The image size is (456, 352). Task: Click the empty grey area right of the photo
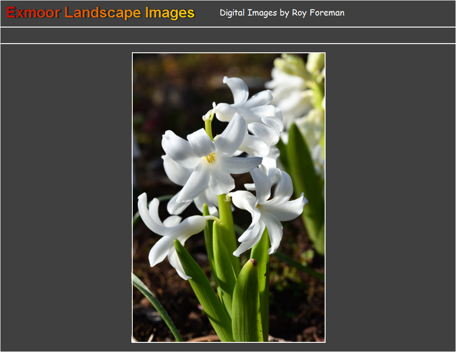(x=390, y=197)
